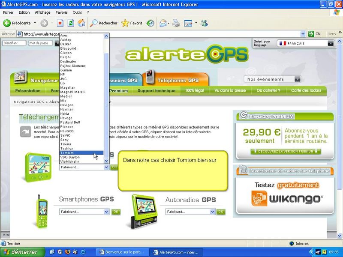Open the Edition menu

click(x=24, y=12)
